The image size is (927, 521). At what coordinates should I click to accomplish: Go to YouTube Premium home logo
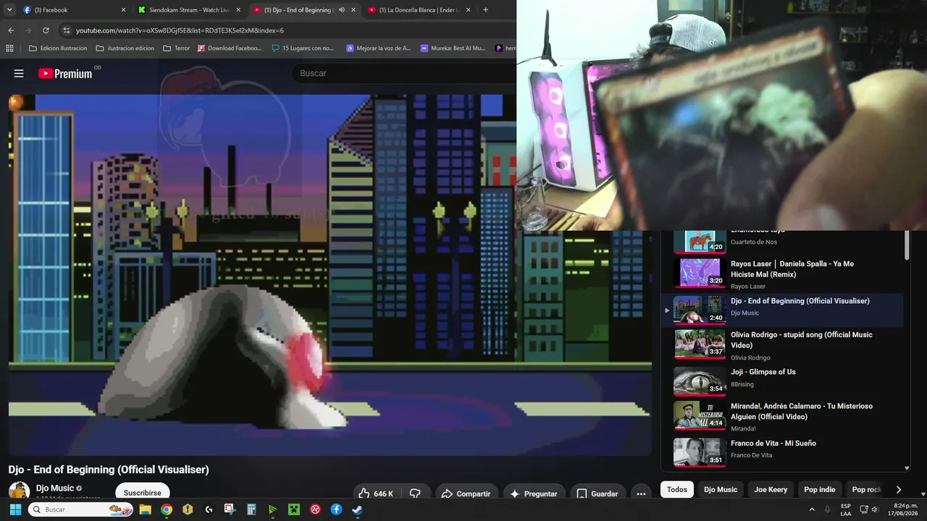[x=65, y=73]
